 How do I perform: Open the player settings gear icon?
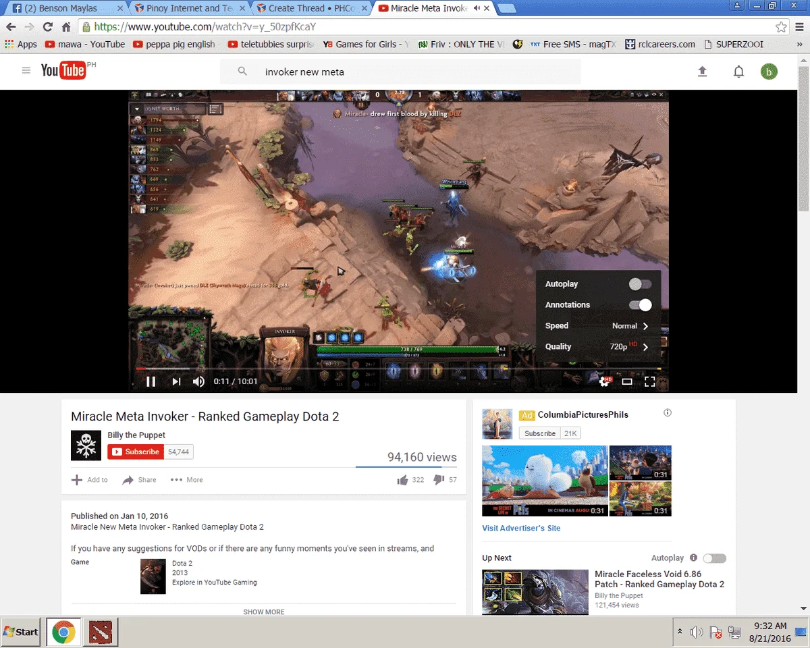[605, 381]
